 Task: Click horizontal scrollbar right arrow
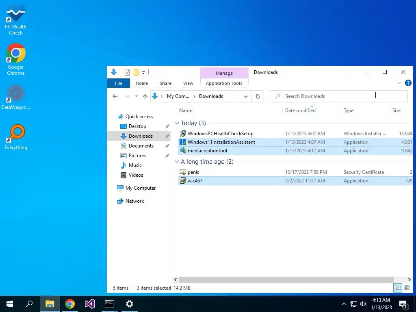pos(409,279)
